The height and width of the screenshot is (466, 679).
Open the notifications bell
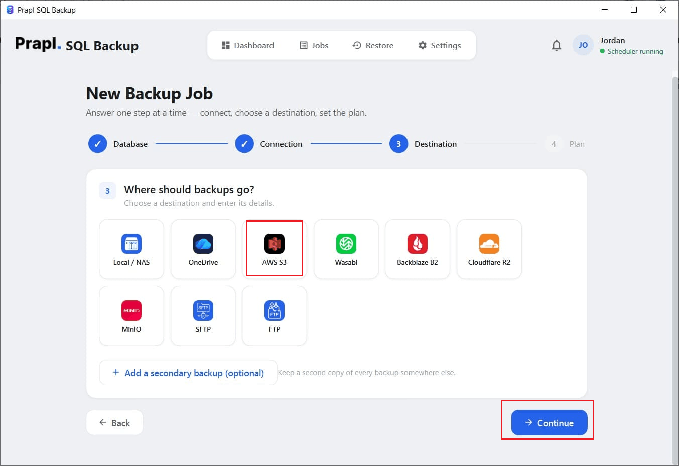pos(557,45)
